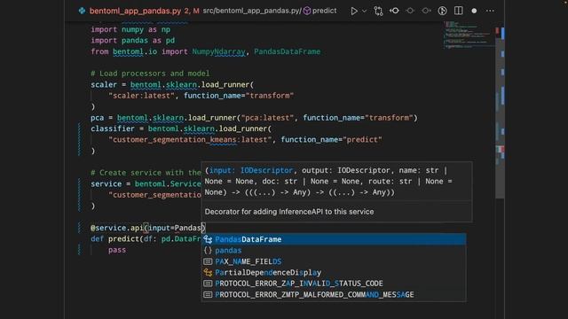Open the timeline/run history circular icon

point(442,11)
